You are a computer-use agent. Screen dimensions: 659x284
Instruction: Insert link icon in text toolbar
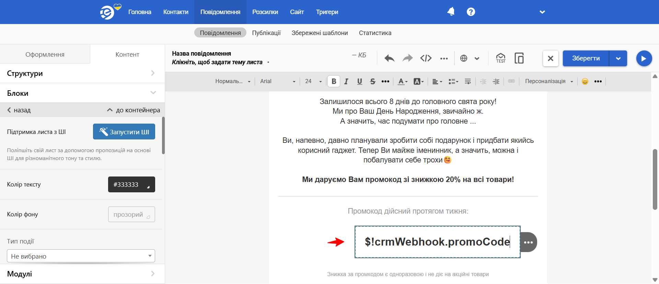[511, 81]
